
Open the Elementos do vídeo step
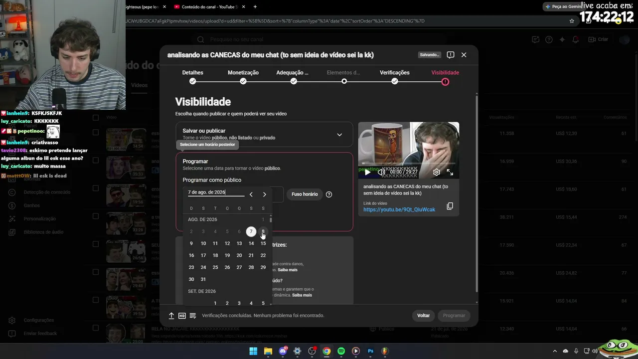pos(343,76)
